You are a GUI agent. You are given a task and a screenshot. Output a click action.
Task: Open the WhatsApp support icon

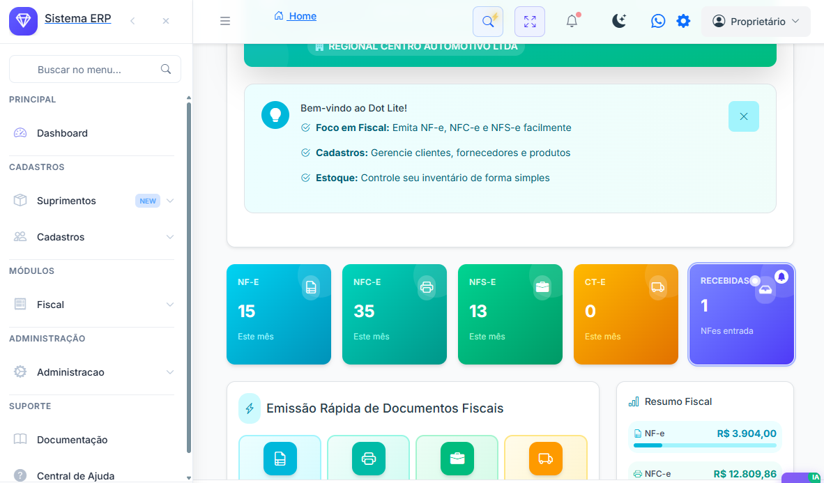point(658,21)
